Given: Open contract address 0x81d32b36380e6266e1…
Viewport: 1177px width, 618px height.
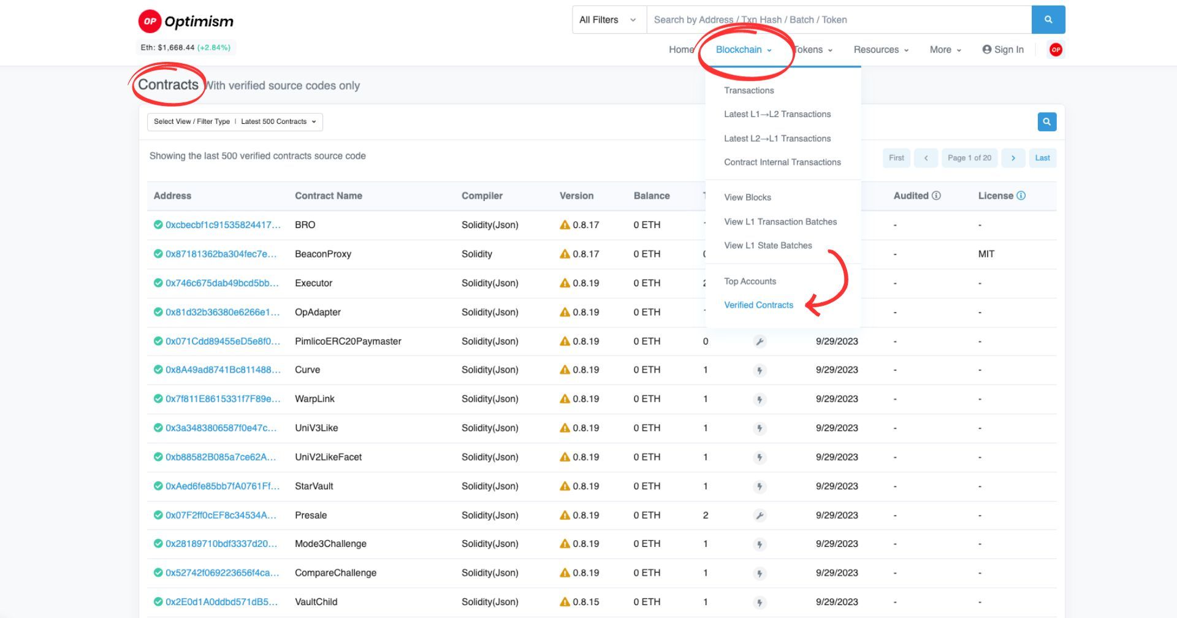Looking at the screenshot, I should (x=223, y=312).
